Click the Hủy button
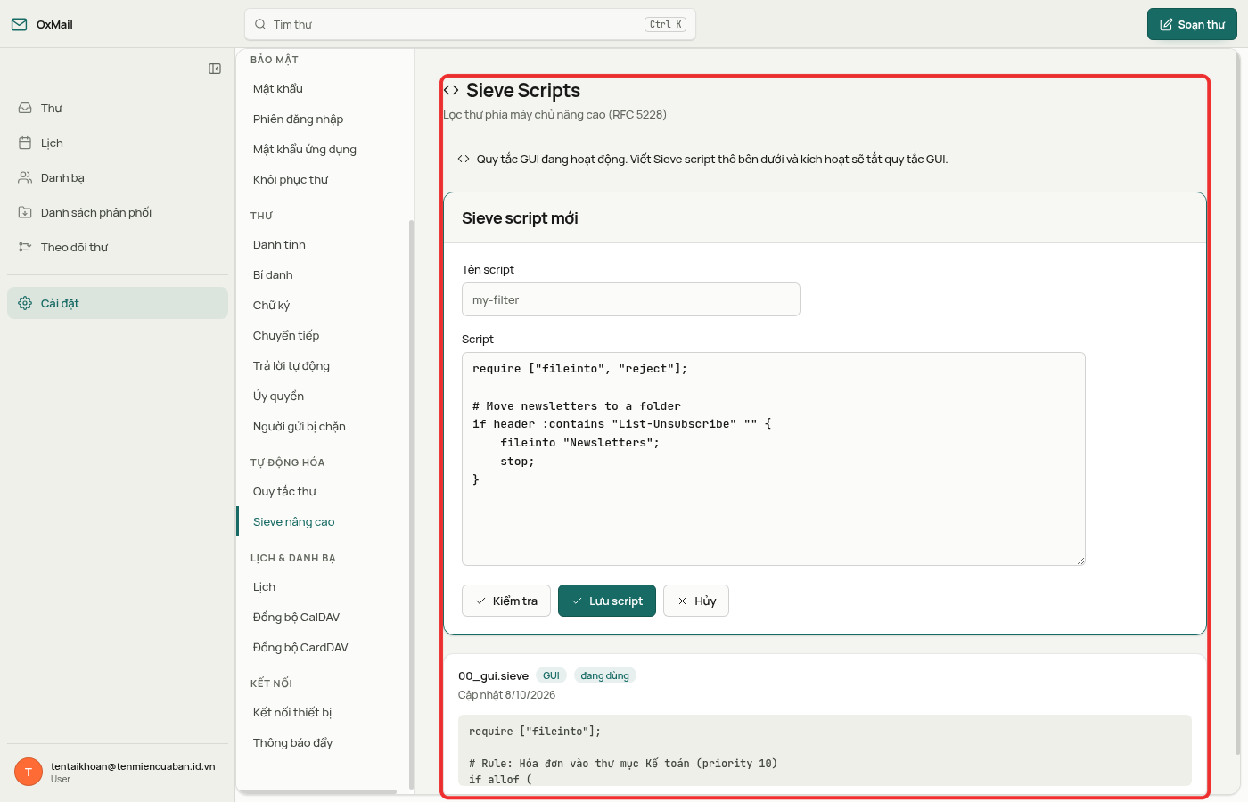Screen dimensions: 1248x802 [696, 601]
